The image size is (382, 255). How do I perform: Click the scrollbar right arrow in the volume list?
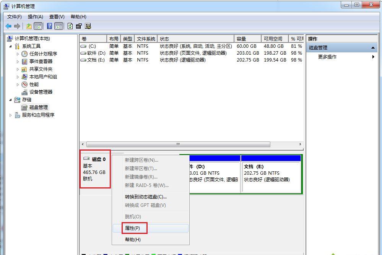point(300,144)
